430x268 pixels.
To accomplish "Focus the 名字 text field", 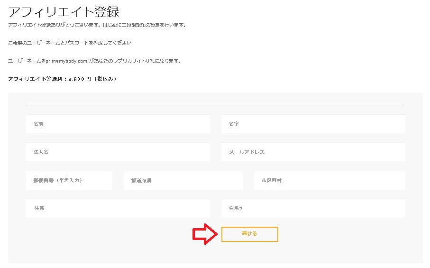I will click(x=313, y=124).
